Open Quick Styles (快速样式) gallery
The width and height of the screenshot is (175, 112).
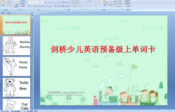[110, 3]
